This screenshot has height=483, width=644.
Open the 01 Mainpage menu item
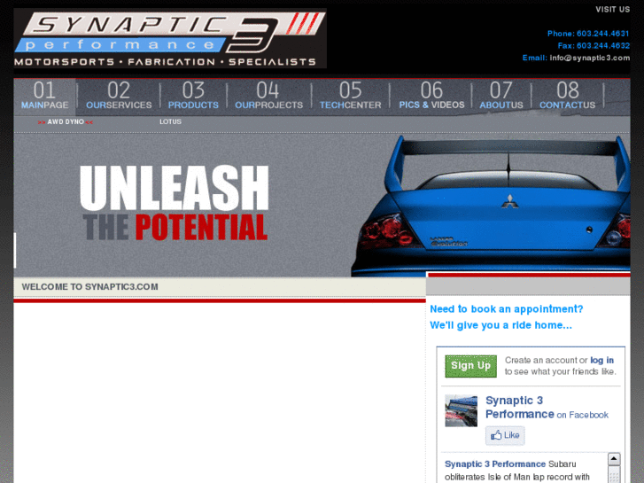(x=45, y=96)
